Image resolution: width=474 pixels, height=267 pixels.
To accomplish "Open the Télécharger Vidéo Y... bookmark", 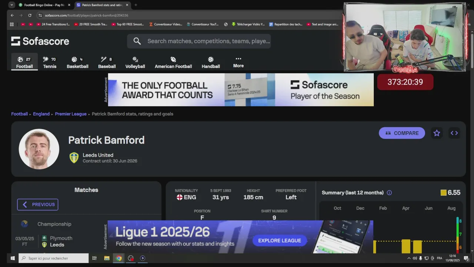I will coord(248,24).
